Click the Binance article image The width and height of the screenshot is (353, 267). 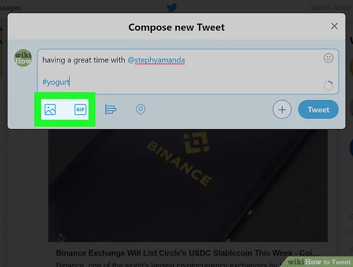[x=188, y=185]
